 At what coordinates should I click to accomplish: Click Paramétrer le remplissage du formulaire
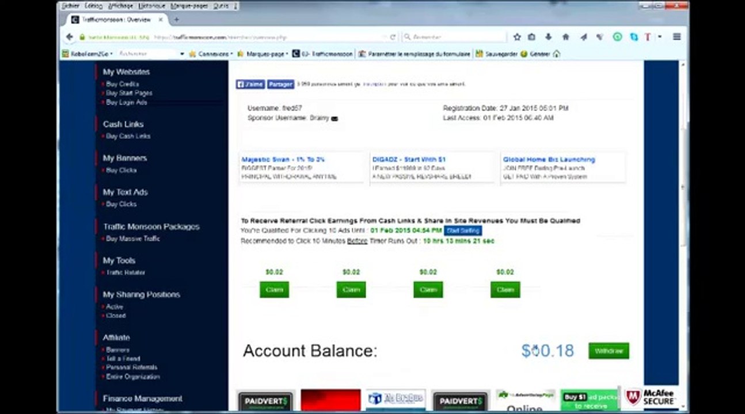pos(414,53)
